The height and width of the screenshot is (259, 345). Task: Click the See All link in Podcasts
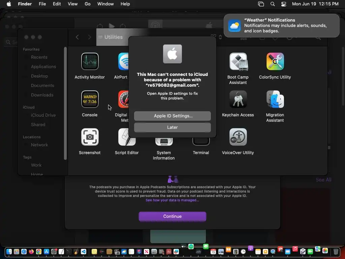(x=323, y=180)
